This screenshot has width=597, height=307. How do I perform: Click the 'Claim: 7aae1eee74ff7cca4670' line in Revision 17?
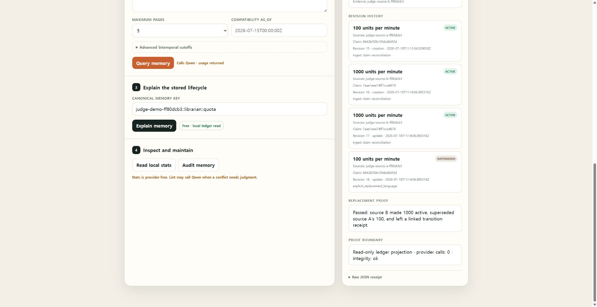[374, 129]
